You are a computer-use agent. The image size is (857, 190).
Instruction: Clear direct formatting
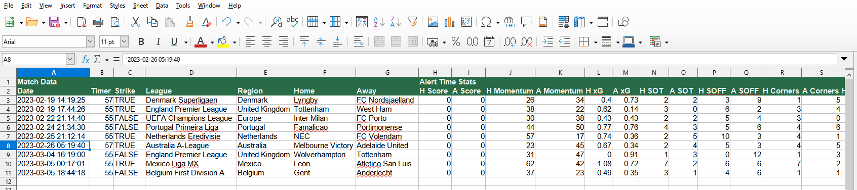point(206,22)
